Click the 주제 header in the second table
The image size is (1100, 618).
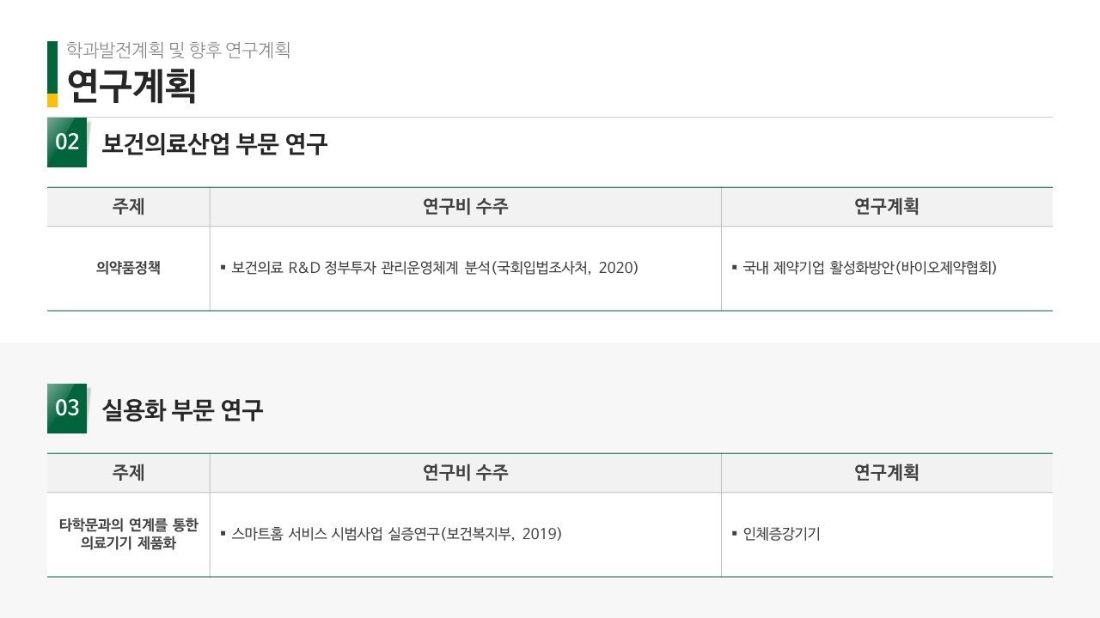click(128, 473)
